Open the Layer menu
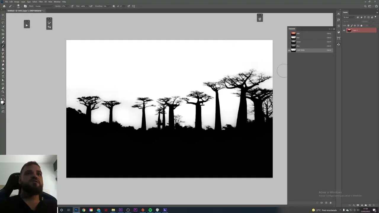 click(23, 2)
